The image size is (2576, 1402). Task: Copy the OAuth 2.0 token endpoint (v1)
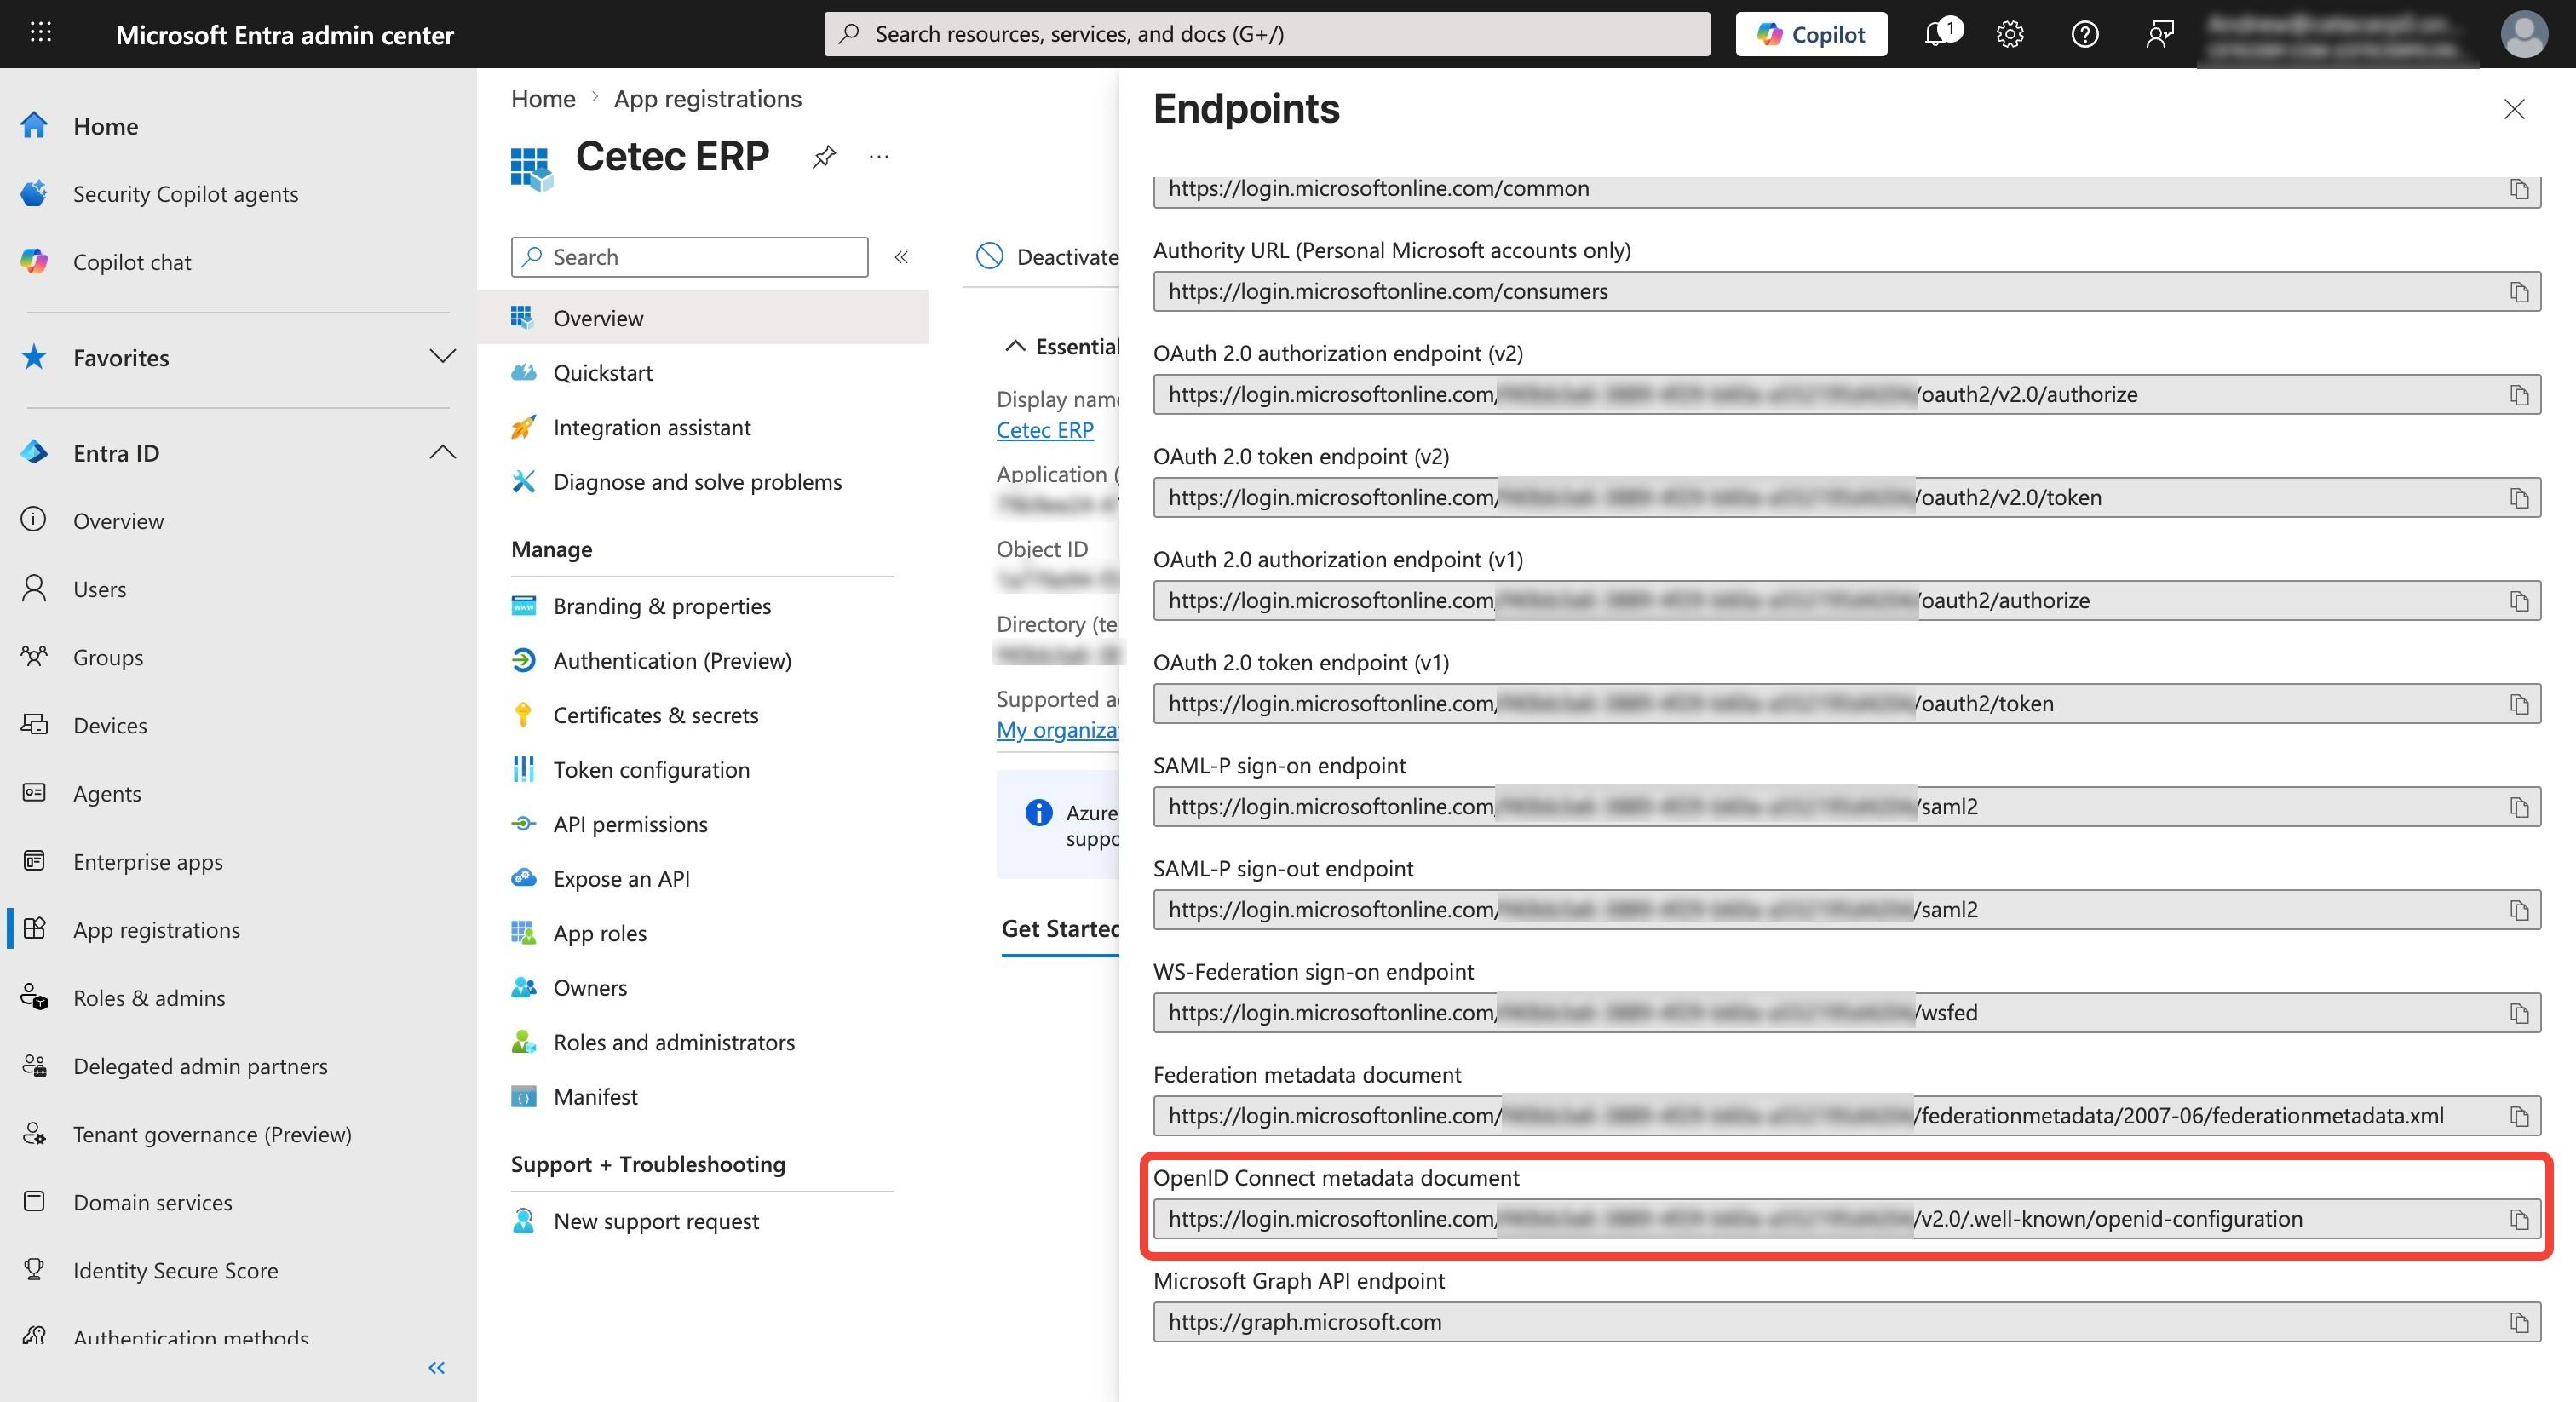tap(2519, 704)
